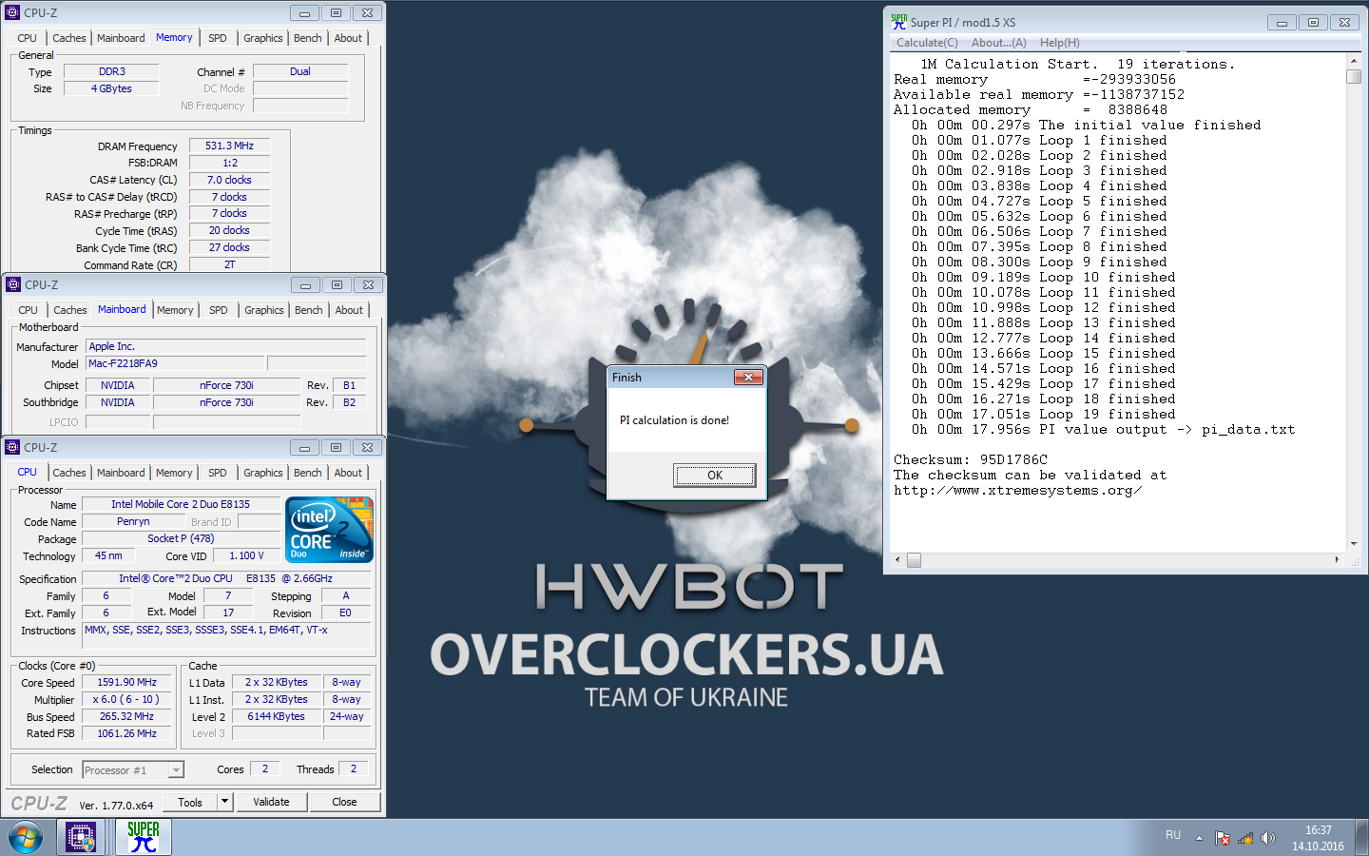
Task: Click the Tools button in CPU-Z
Action: [x=190, y=802]
